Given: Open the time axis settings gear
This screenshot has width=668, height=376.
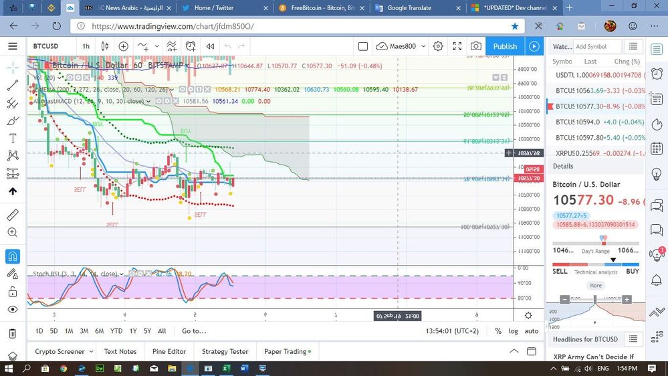Looking at the screenshot, I should (528, 316).
